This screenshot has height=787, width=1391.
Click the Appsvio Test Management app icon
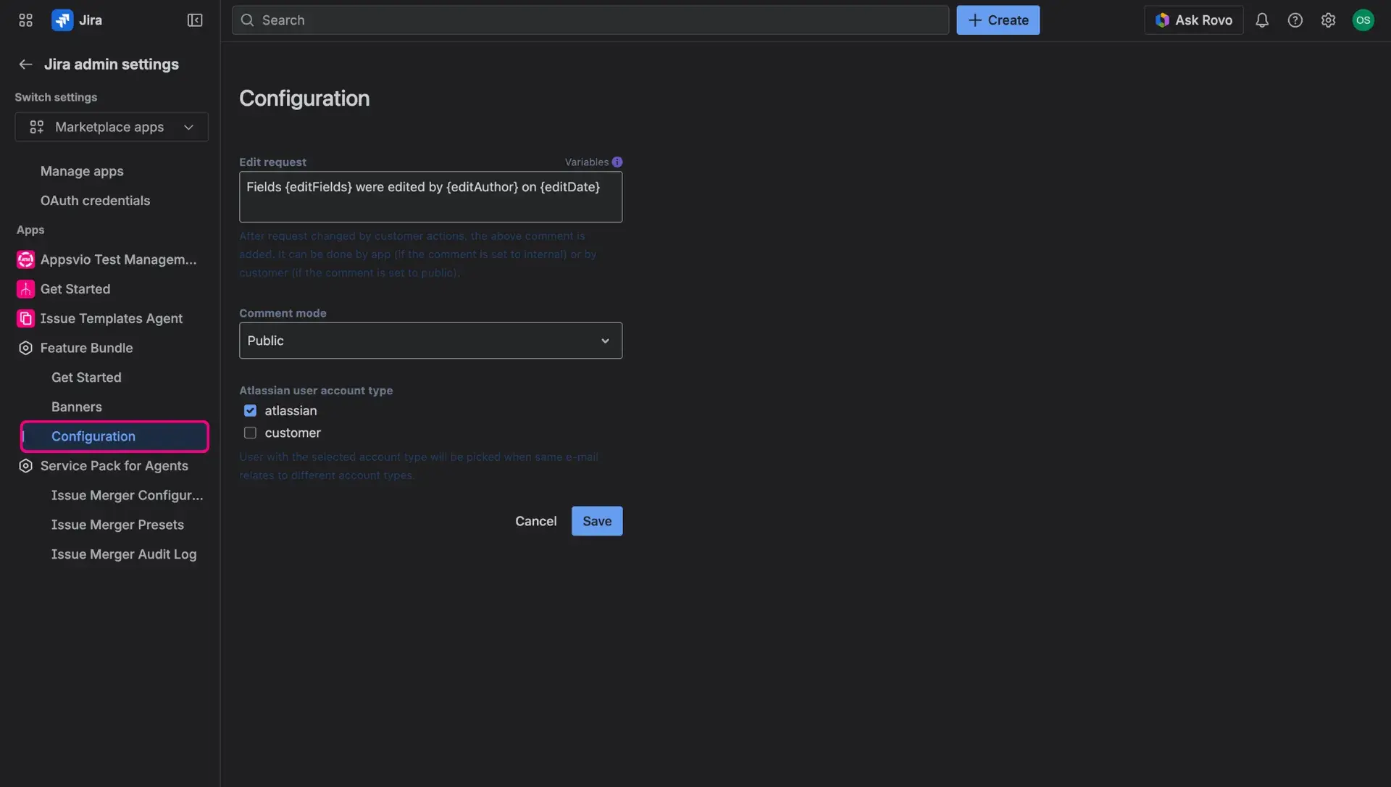(x=25, y=259)
